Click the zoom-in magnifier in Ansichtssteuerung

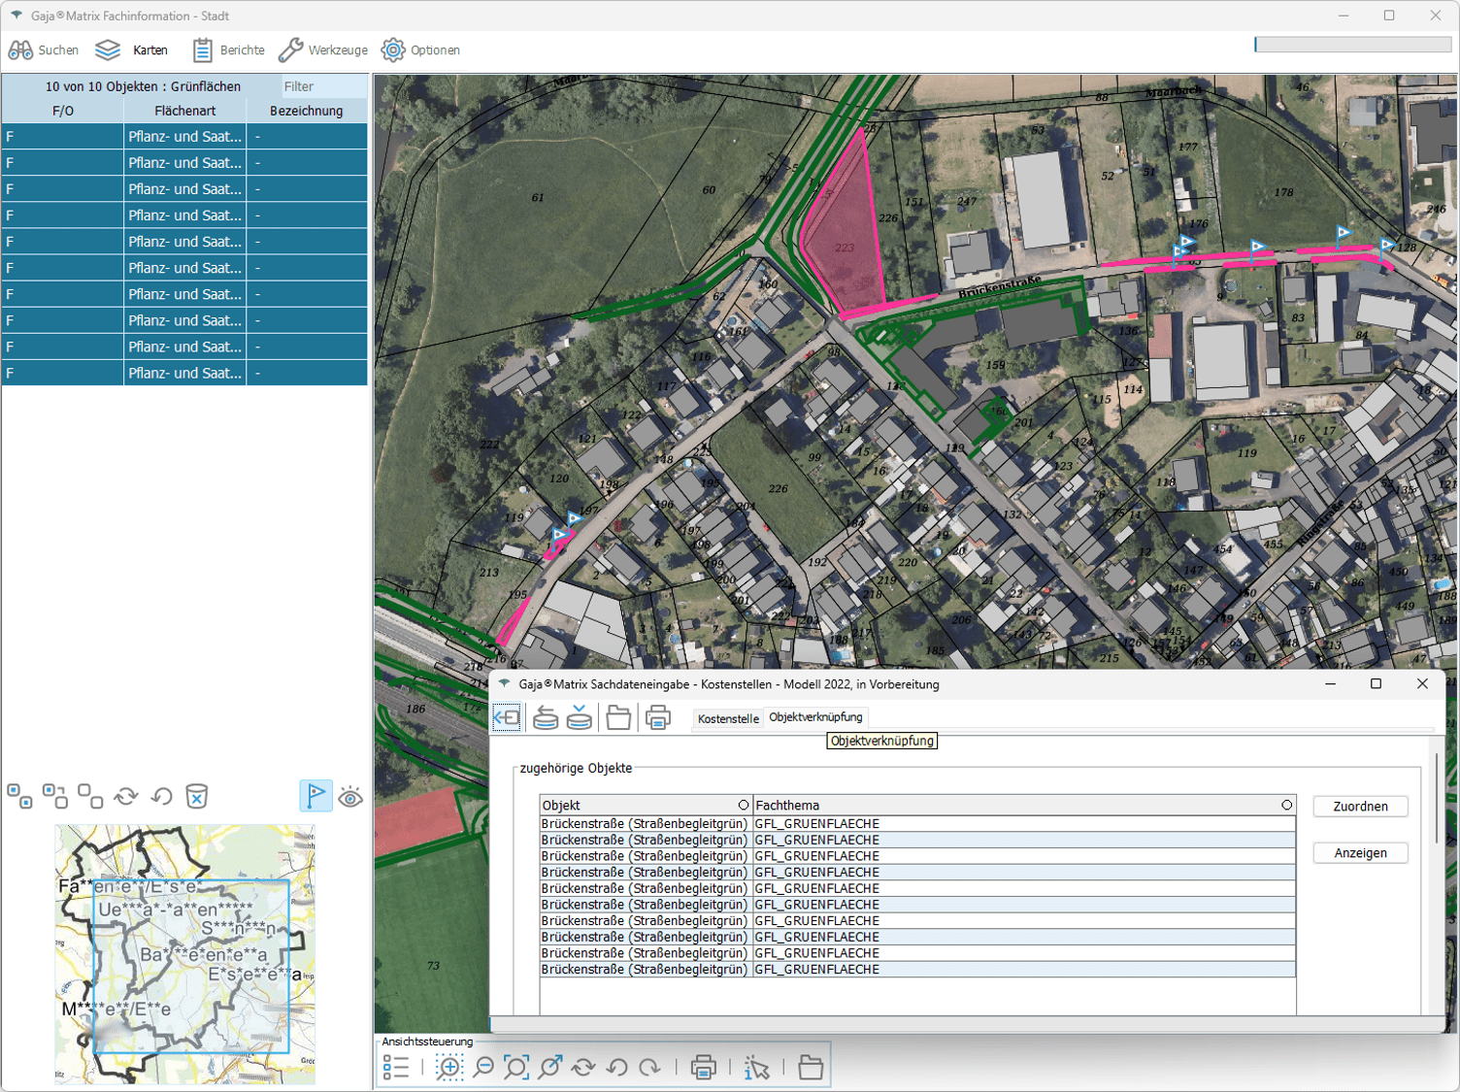click(x=449, y=1068)
